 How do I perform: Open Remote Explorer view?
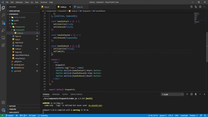[3, 38]
